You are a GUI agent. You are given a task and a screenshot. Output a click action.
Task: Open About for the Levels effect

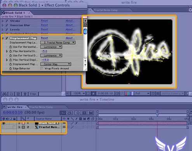coord(70,29)
